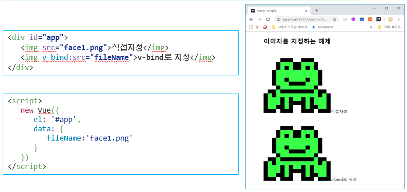
Task: Open the user profile avatar
Action: pyautogui.click(x=390, y=20)
